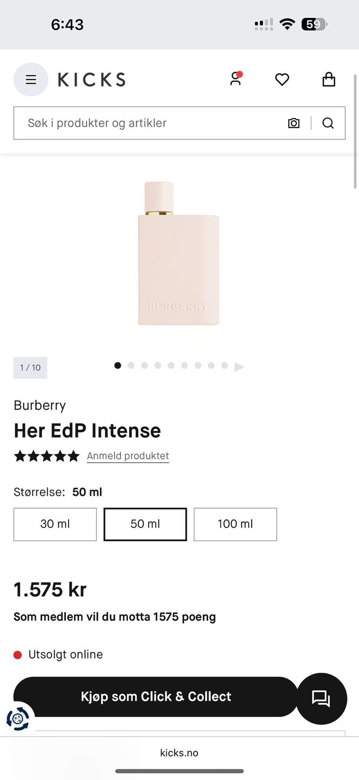Image resolution: width=359 pixels, height=780 pixels.
Task: Select the 50 ml size
Action: pyautogui.click(x=145, y=524)
